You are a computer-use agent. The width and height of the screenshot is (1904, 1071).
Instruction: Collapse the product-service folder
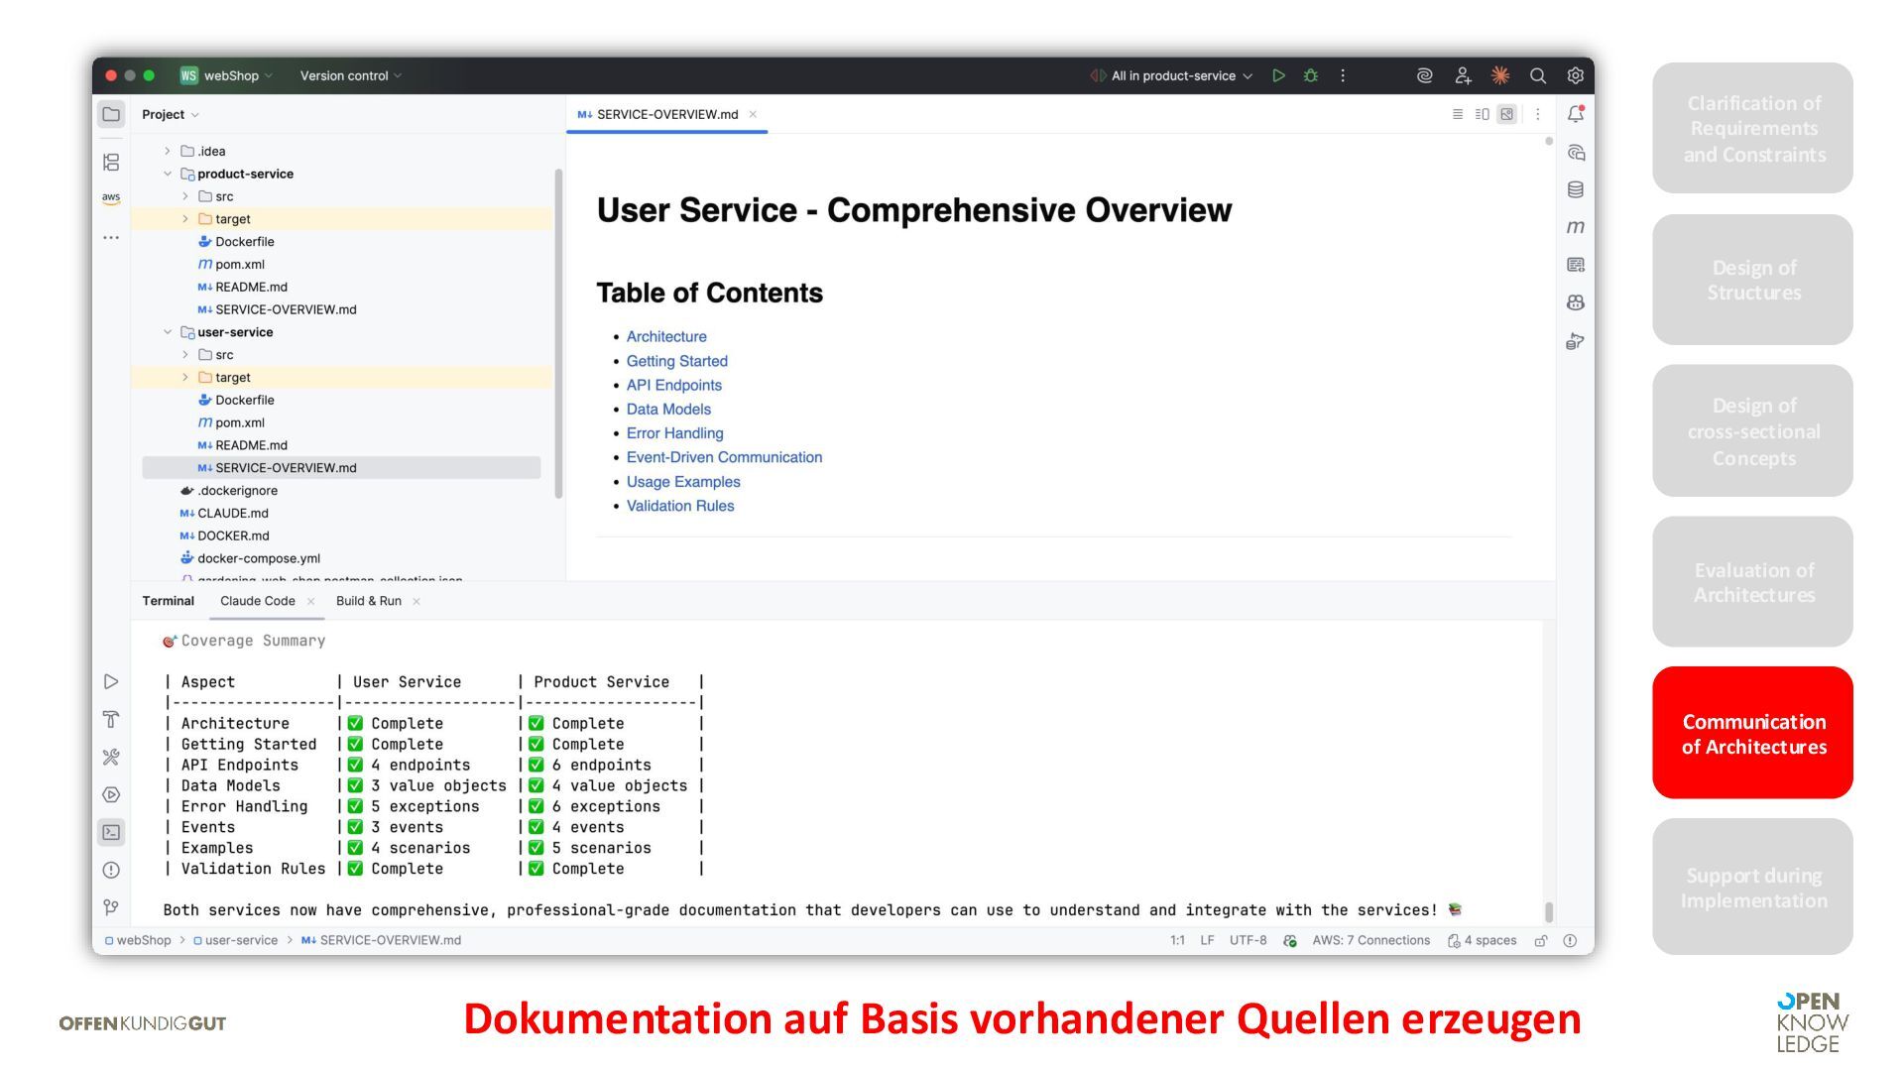[x=168, y=174]
